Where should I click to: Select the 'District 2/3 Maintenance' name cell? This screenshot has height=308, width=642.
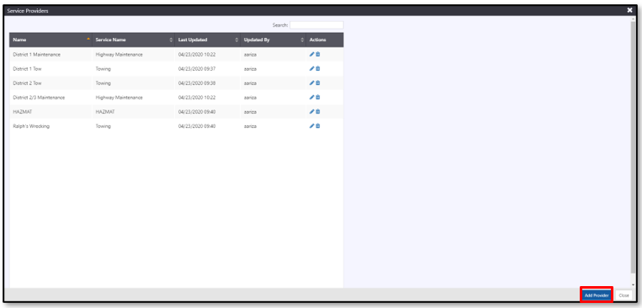pos(51,98)
